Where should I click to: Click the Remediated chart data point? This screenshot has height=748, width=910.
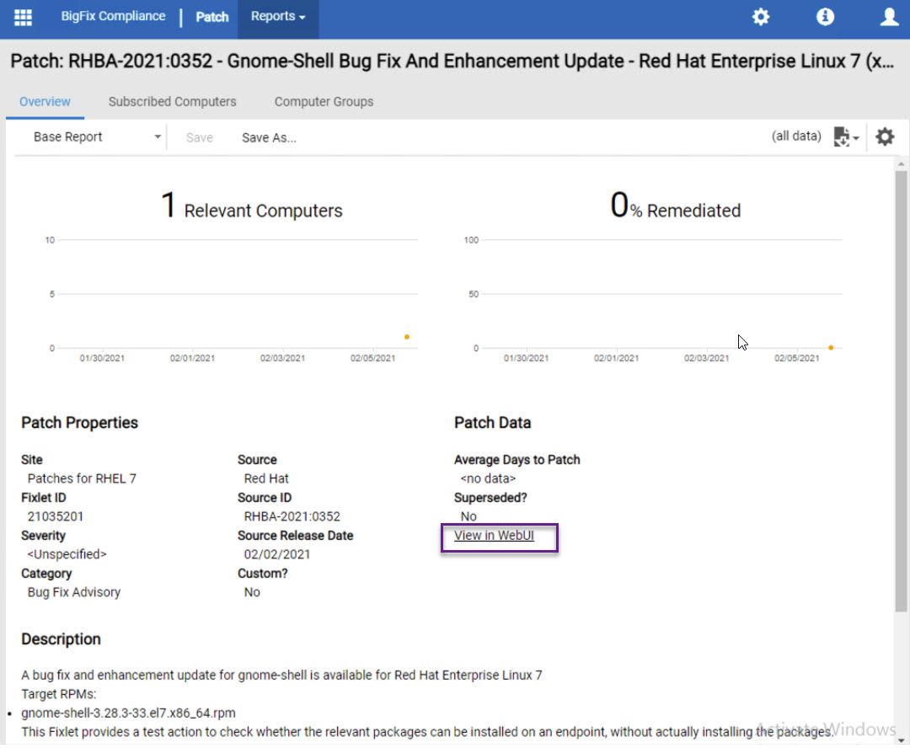pos(831,348)
